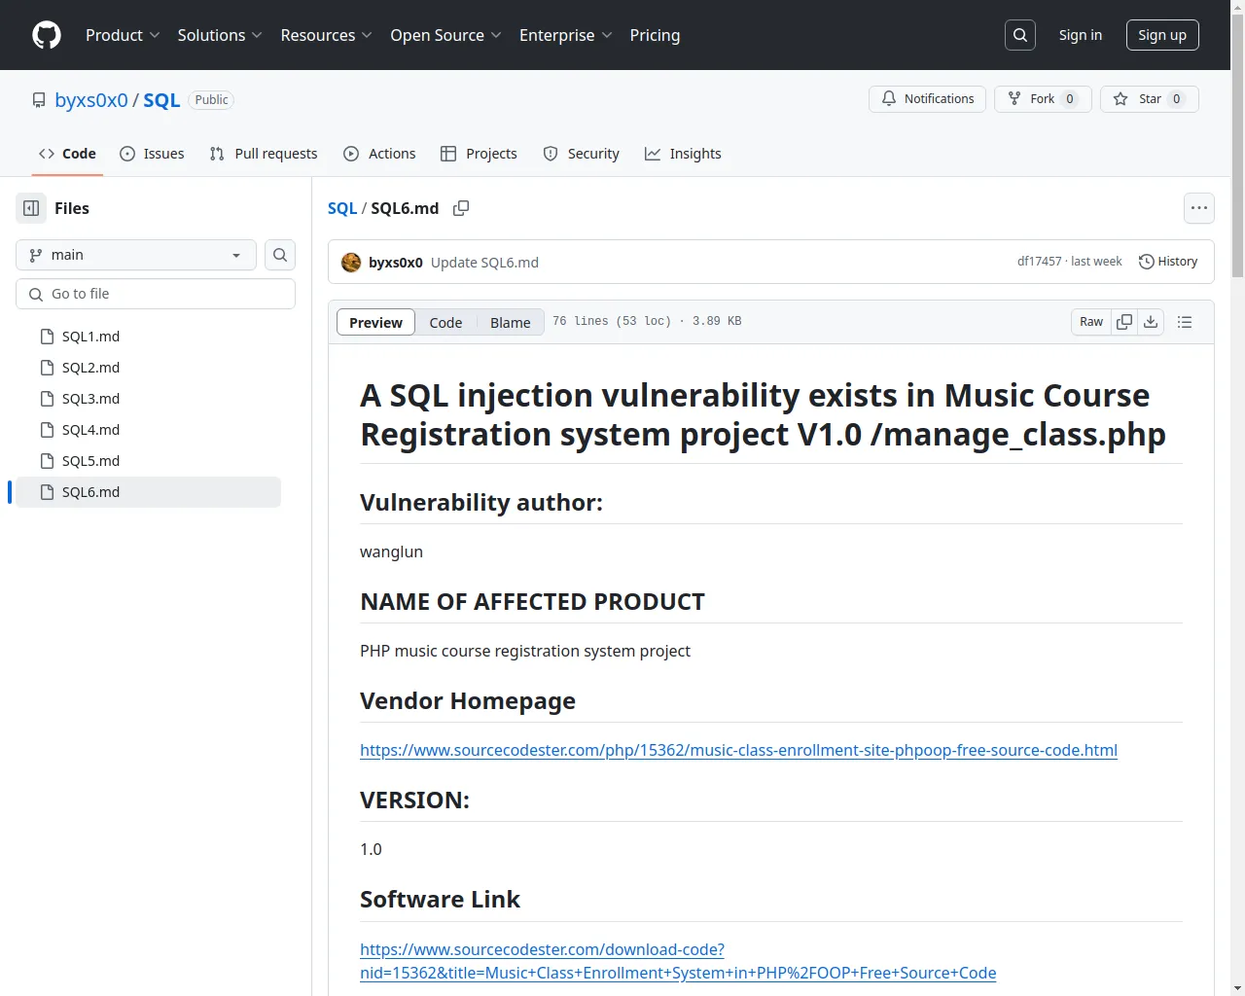Copy raw file contents
Image resolution: width=1245 pixels, height=996 pixels.
[1124, 322]
